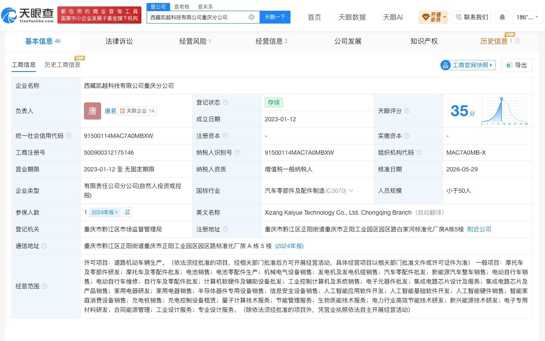
Task: Switch to 历史工商信息 sub-tab
Action: [63, 65]
